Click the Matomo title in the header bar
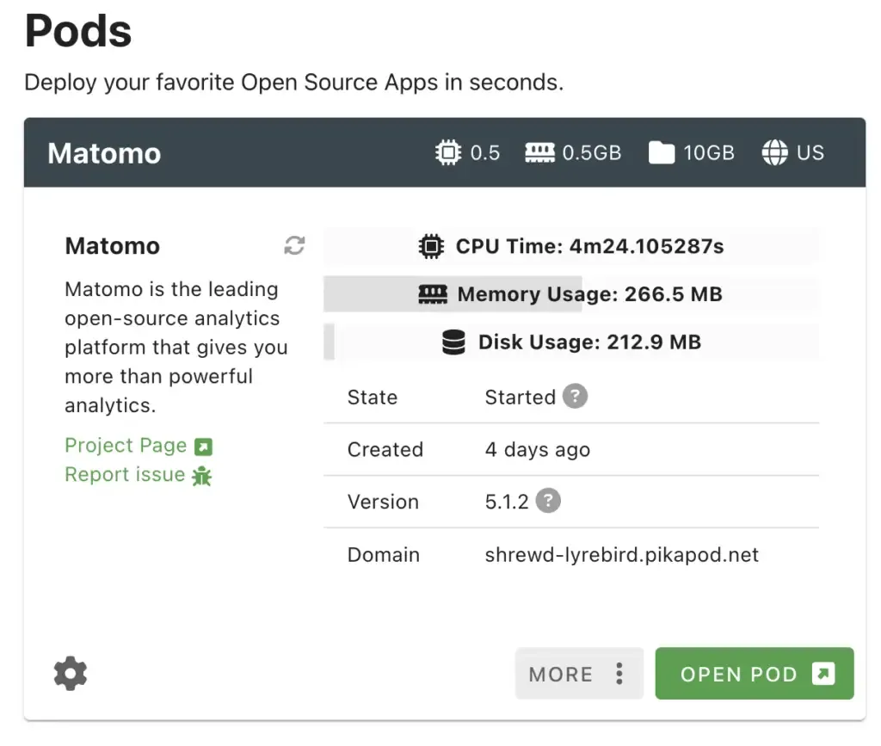The image size is (881, 746). 104,153
